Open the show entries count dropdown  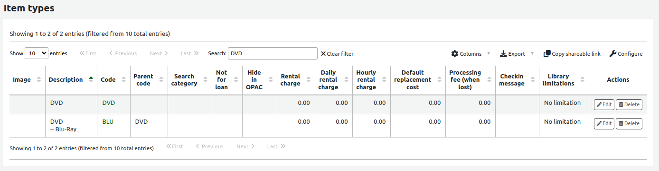click(37, 53)
